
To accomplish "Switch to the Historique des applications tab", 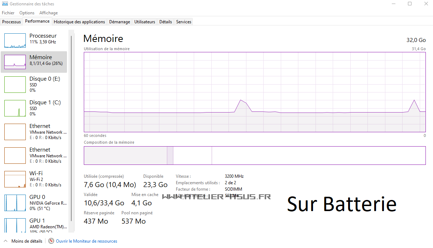I will [x=79, y=22].
